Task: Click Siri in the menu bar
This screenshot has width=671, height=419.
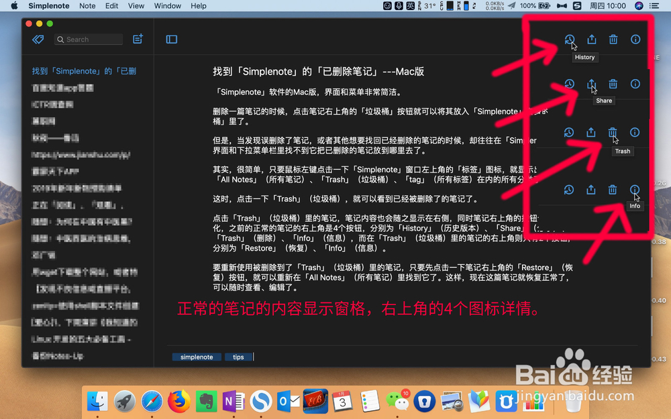Action: coord(639,5)
